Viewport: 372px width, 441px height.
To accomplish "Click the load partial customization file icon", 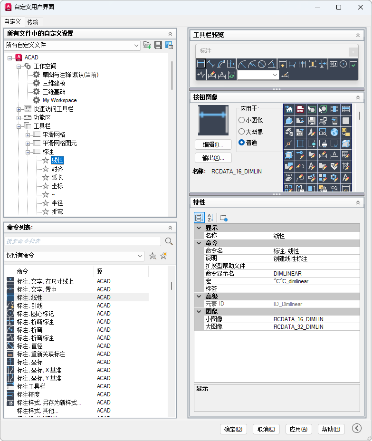I will [147, 45].
